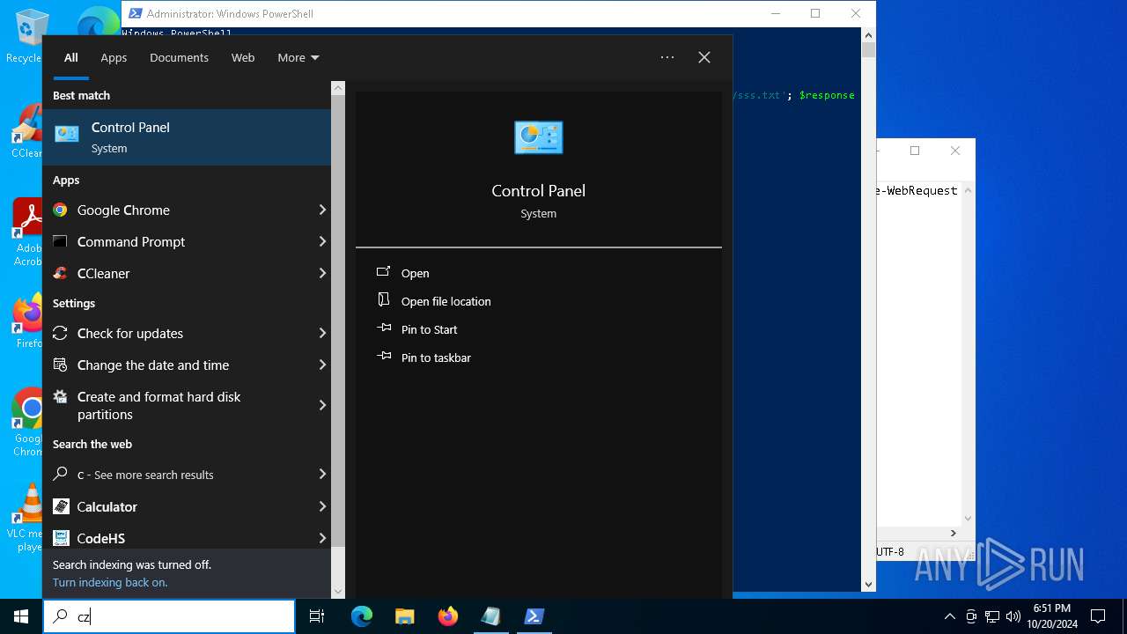Switch to PowerShell taskbar window

[x=534, y=616]
